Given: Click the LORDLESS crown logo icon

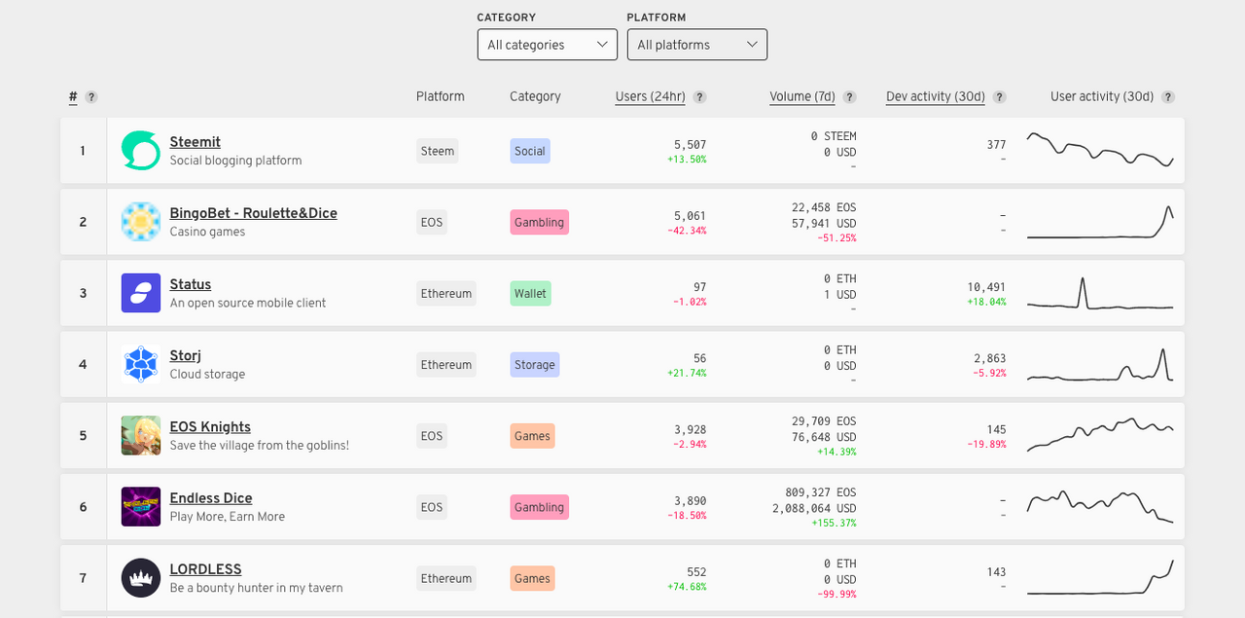Looking at the screenshot, I should pos(141,578).
